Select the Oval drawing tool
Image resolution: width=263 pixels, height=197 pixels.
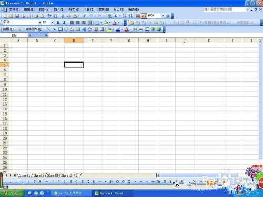[66, 29]
